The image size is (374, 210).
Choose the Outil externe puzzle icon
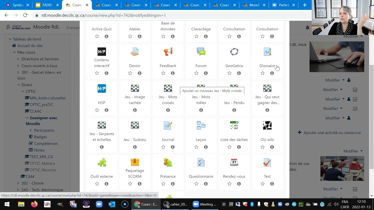[x=102, y=162]
